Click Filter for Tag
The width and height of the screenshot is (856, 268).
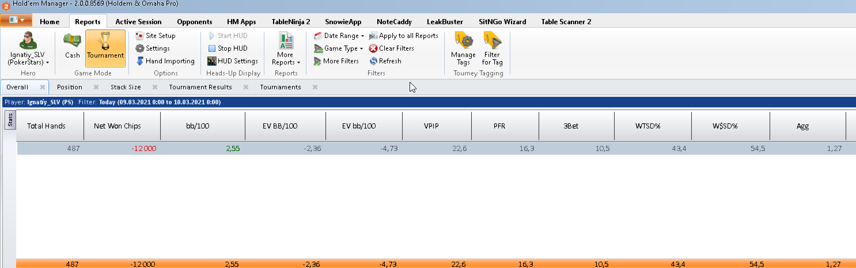coord(493,48)
